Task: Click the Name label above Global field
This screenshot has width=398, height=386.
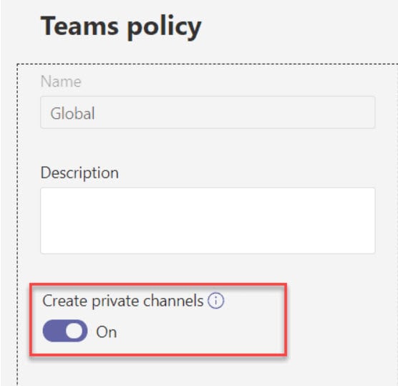Action: (x=61, y=82)
